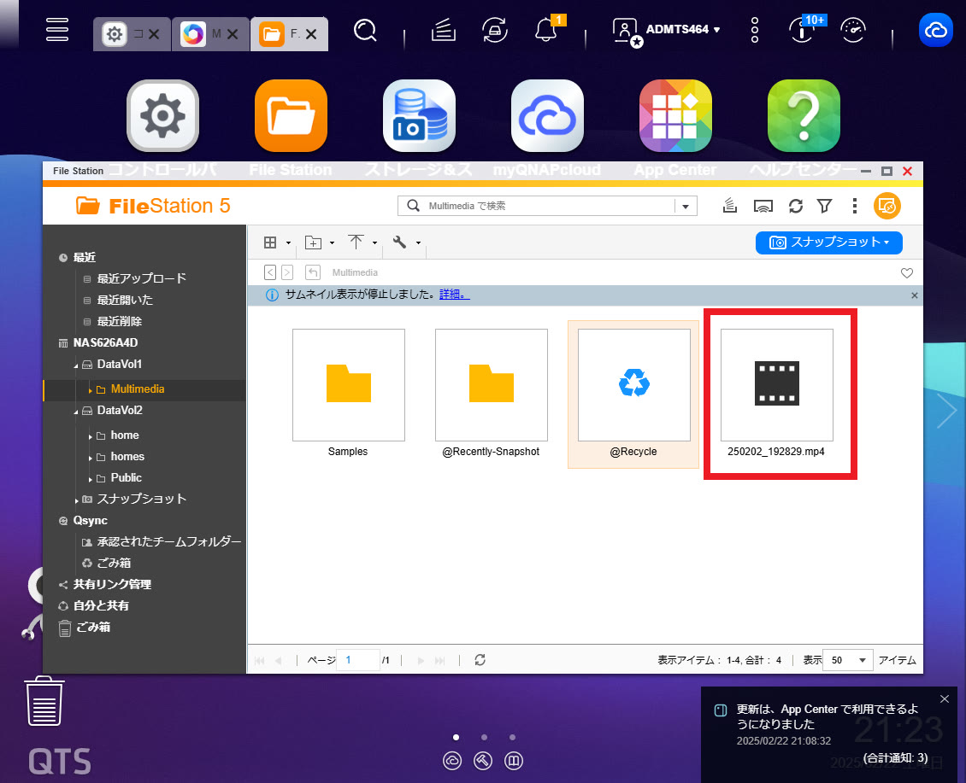Viewport: 966px width, 783px height.
Task: Open the three-dot more options in top bar
Action: click(755, 30)
